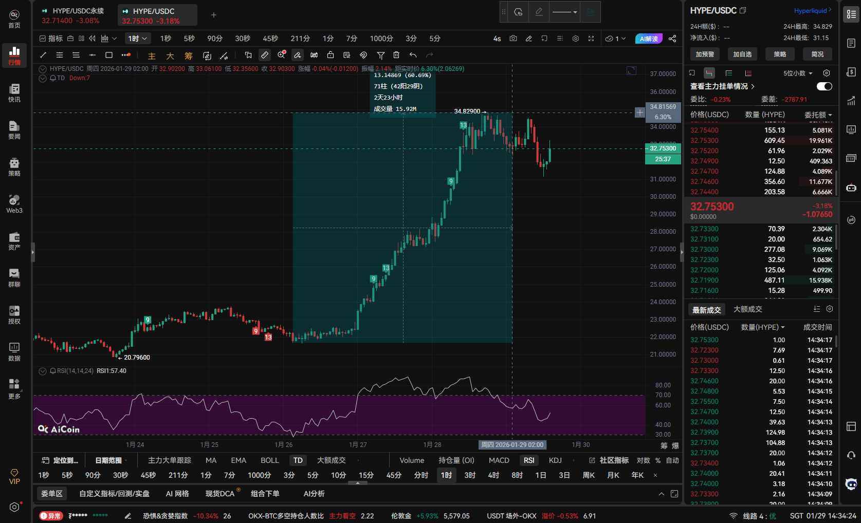Image resolution: width=861 pixels, height=523 pixels.
Task: Click the lock drawings icon
Action: 331,55
